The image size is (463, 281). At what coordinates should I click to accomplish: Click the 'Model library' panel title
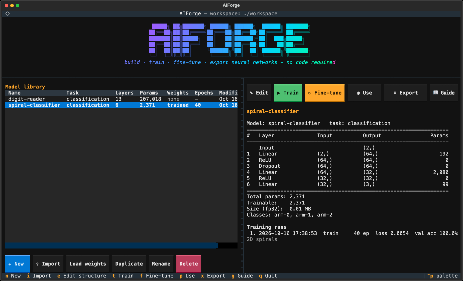25,87
